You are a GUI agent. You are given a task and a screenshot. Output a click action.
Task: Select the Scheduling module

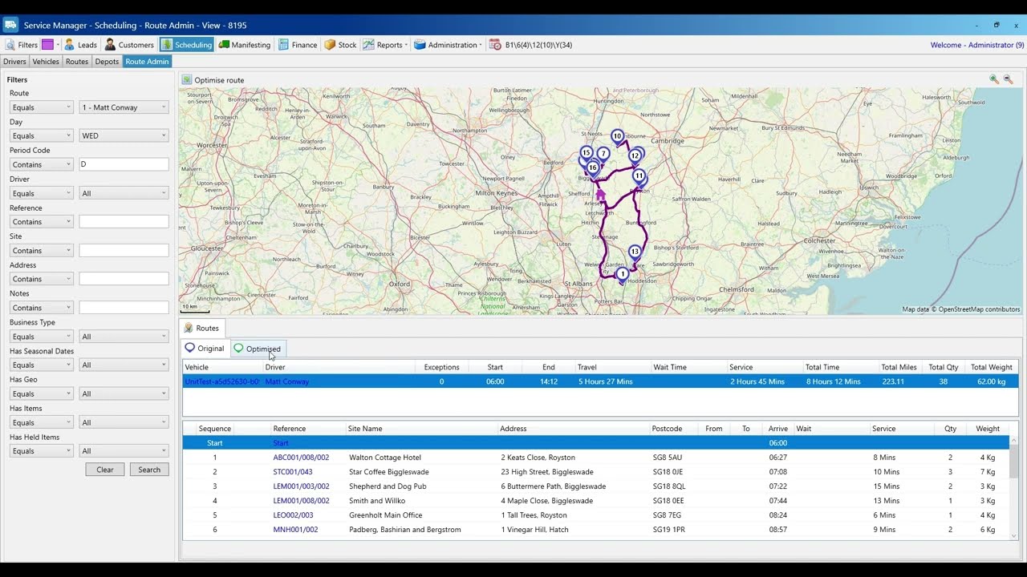[187, 45]
